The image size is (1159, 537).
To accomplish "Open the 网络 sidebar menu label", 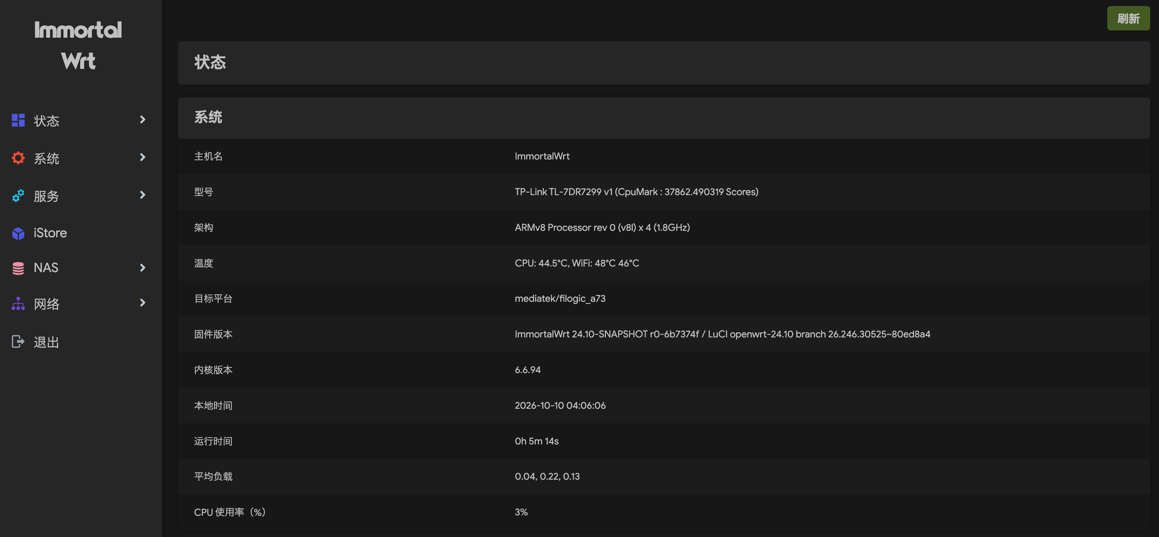I will click(47, 304).
